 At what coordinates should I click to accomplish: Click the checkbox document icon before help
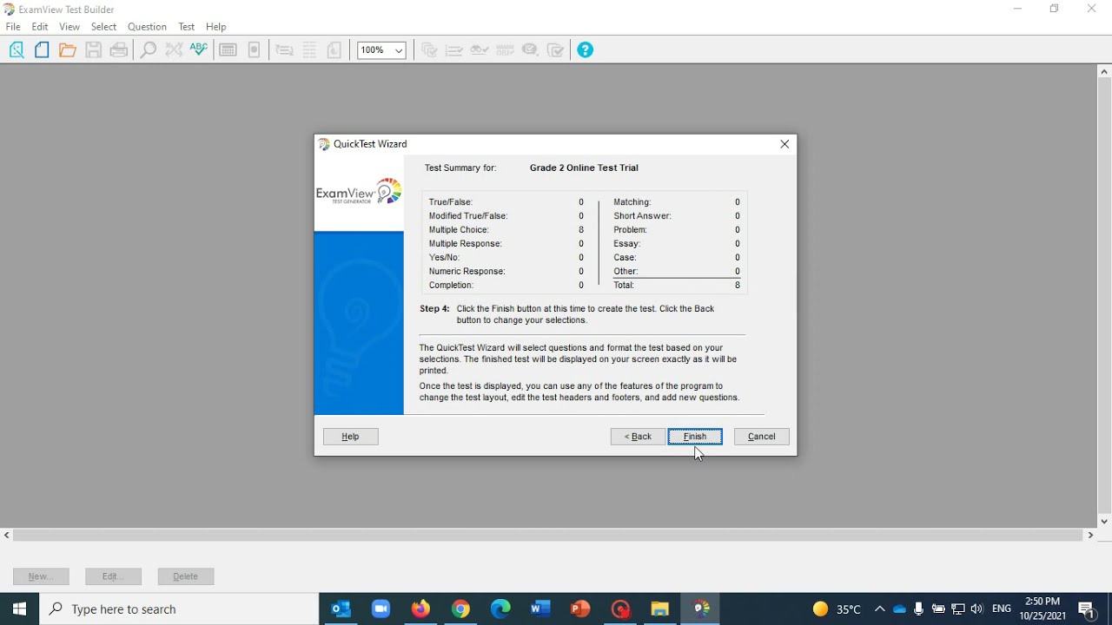tap(556, 50)
